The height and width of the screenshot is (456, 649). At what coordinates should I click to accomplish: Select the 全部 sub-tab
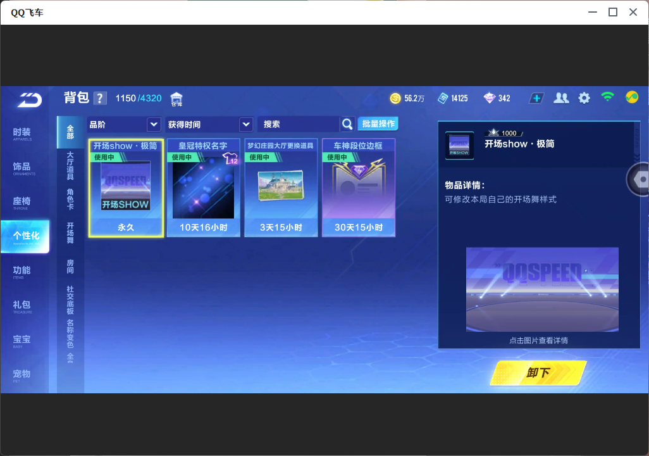tap(70, 132)
